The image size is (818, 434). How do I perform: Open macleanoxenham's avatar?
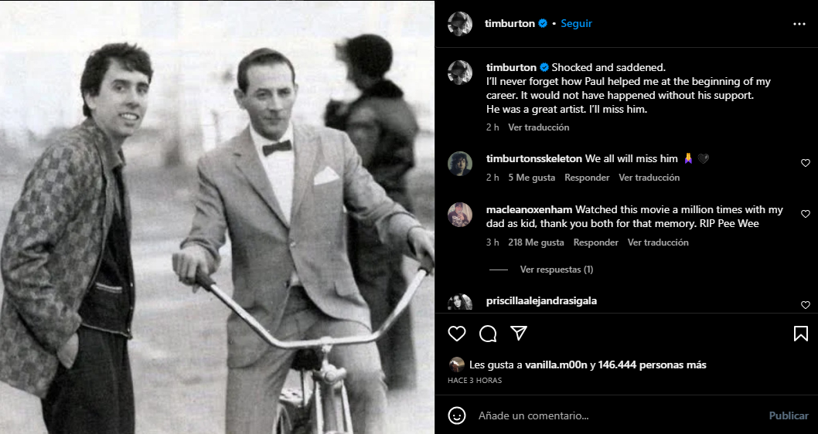[460, 214]
